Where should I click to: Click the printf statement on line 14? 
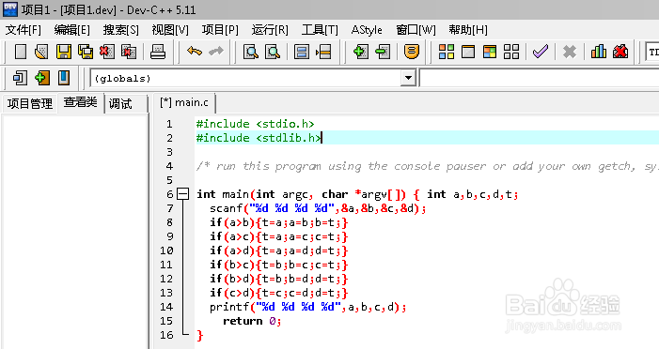pyautogui.click(x=308, y=307)
